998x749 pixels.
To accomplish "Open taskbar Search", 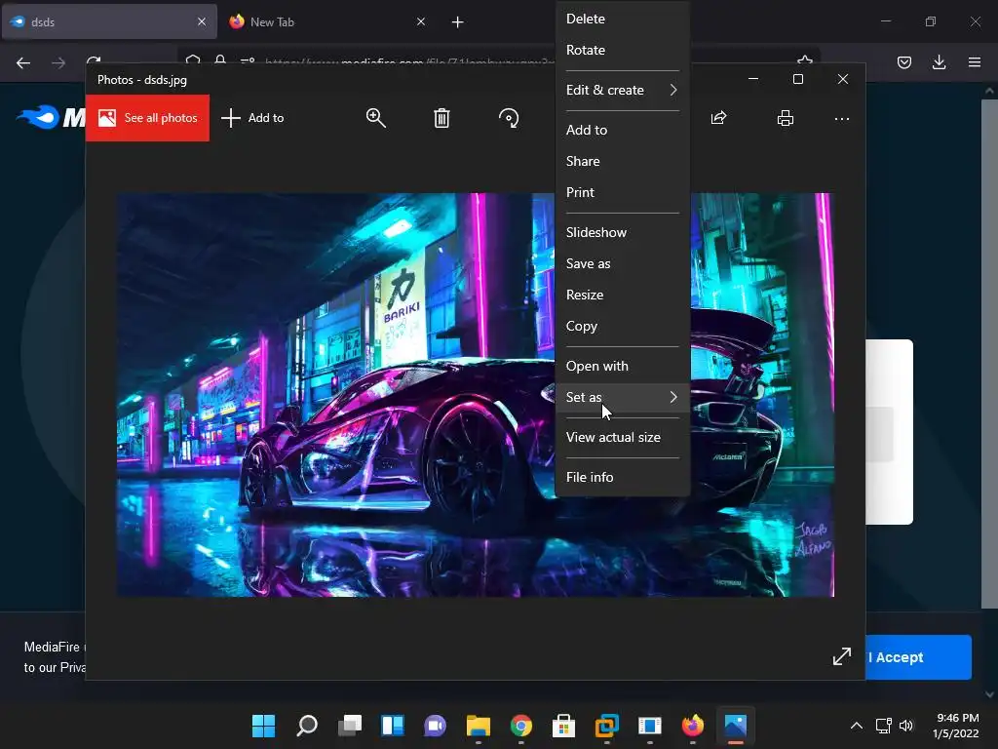I will click(307, 726).
